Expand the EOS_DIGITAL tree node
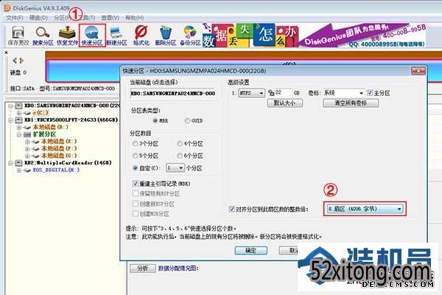Image resolution: width=442 pixels, height=295 pixels. pyautogui.click(x=19, y=170)
